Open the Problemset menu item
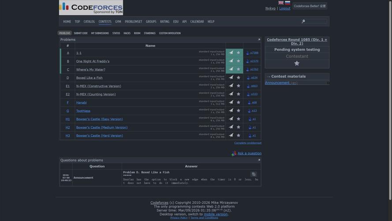392x221 pixels. [x=133, y=22]
